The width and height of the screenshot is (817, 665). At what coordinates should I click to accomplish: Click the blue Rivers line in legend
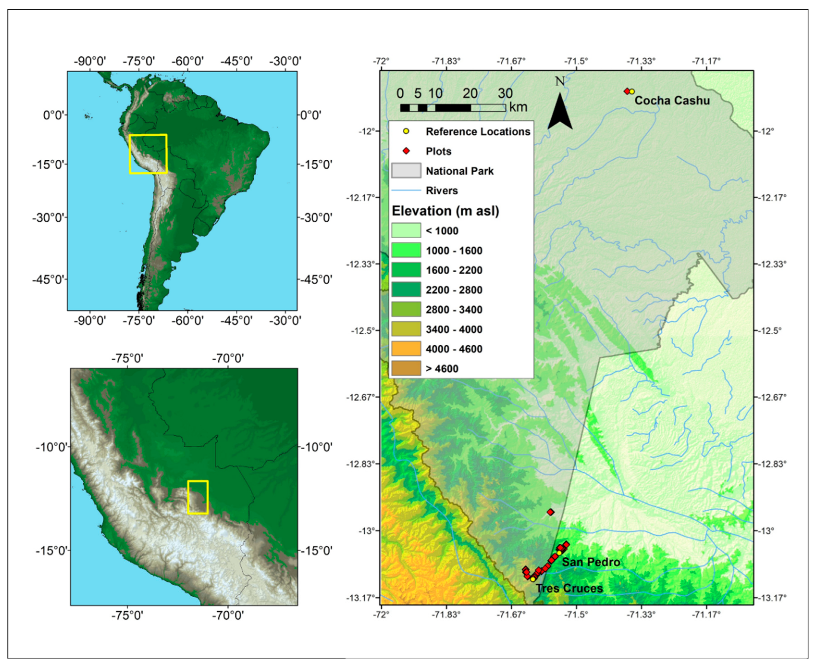(406, 190)
